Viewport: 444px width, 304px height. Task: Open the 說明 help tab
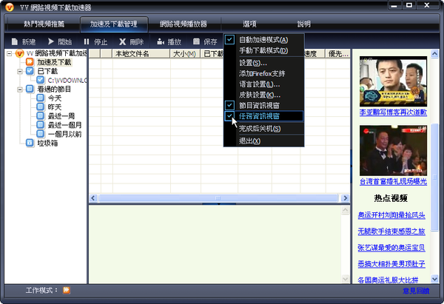(x=304, y=24)
